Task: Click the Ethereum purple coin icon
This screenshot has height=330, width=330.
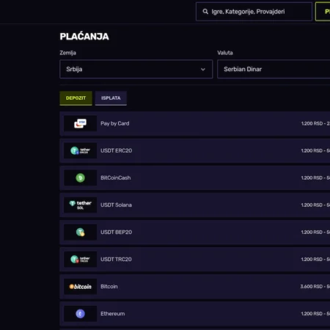Action: [x=80, y=314]
